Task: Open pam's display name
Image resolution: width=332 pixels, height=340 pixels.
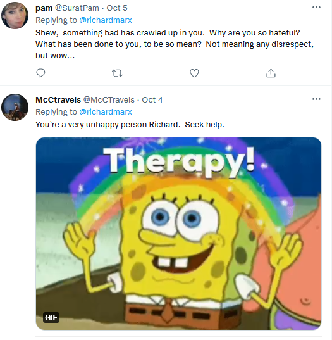Action: click(44, 8)
